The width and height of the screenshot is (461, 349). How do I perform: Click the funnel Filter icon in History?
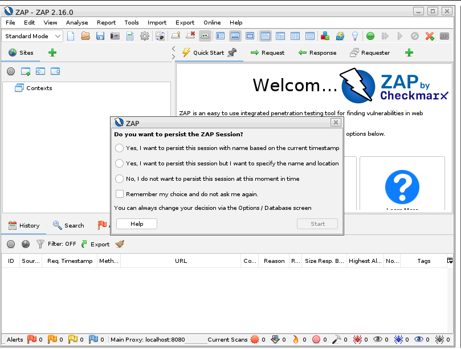(x=40, y=244)
